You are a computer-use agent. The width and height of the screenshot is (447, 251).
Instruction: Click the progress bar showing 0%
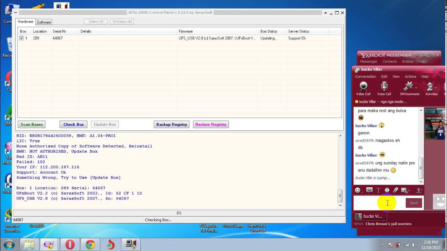[x=178, y=213]
